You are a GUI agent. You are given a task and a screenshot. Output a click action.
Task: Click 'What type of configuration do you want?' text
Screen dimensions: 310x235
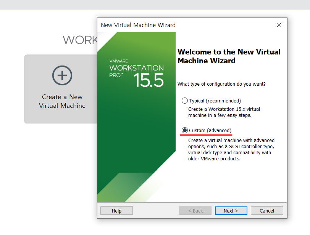pyautogui.click(x=221, y=84)
